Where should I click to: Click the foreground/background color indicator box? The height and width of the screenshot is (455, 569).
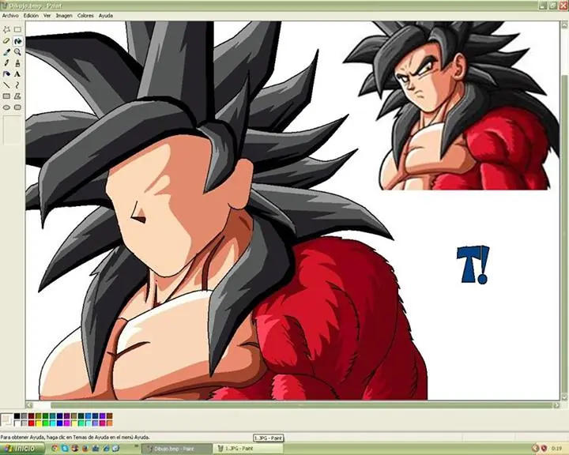[6, 419]
